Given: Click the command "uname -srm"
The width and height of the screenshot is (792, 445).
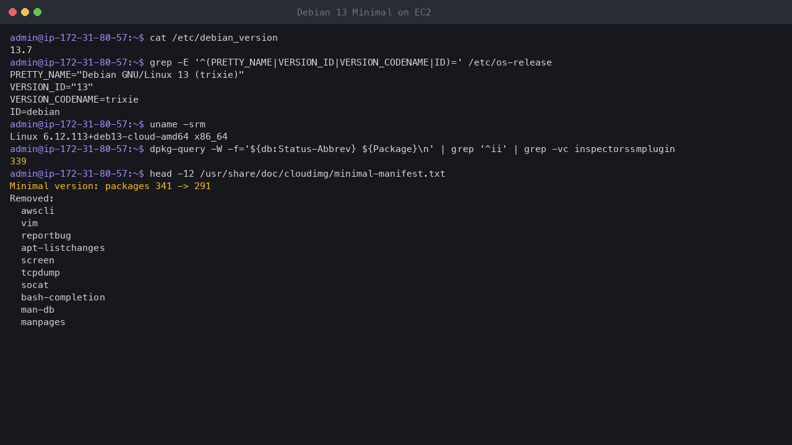Looking at the screenshot, I should click(x=178, y=124).
